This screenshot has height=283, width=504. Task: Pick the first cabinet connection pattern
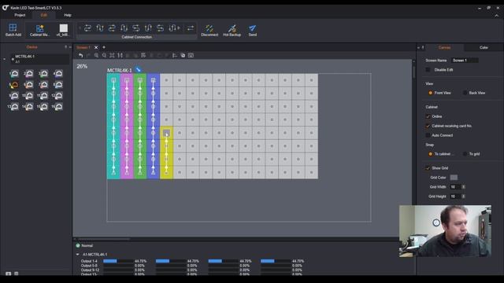87,28
